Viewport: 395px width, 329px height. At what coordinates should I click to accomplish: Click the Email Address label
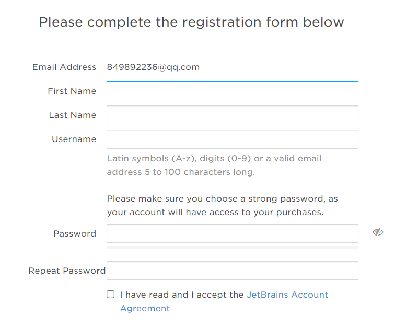coord(64,67)
